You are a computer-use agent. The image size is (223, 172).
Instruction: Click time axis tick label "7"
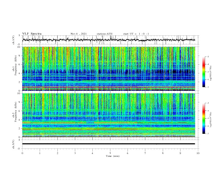pyautogui.click(x=145, y=153)
